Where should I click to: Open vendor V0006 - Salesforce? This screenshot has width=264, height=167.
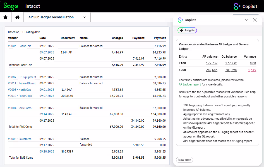(20, 139)
